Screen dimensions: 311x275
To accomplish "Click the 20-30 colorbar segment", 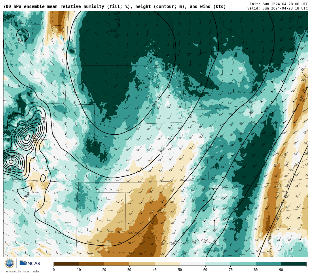I will pyautogui.click(x=117, y=264).
